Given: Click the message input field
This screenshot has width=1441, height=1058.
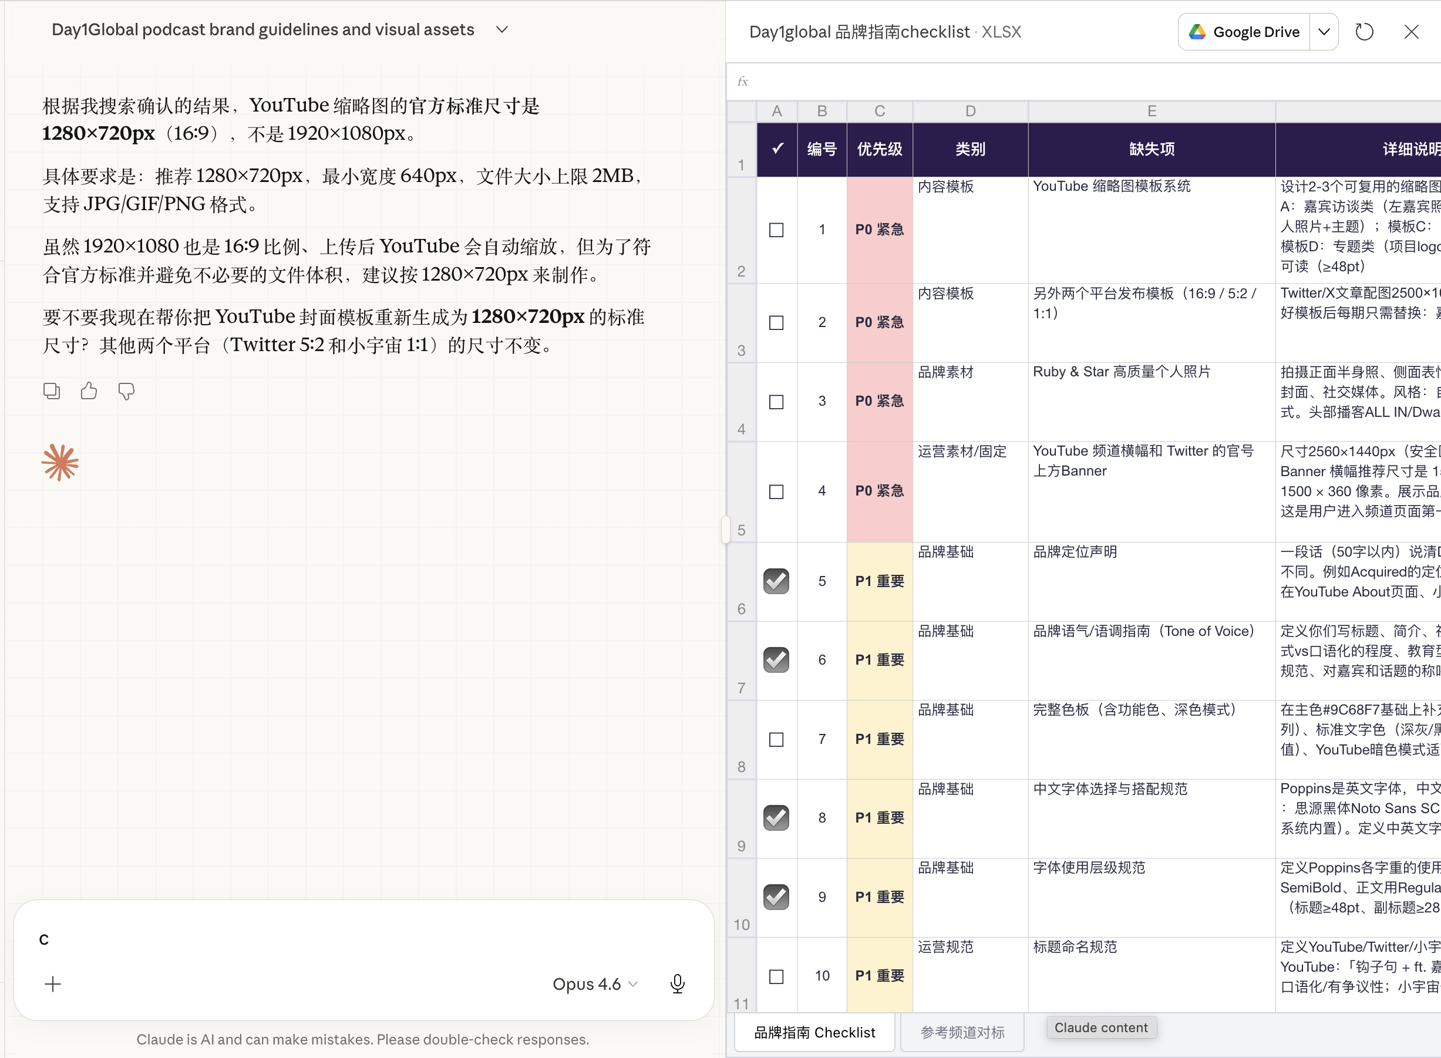Looking at the screenshot, I should [x=359, y=939].
